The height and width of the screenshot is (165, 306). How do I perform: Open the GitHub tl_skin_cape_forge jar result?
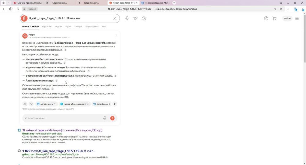tap(59, 151)
